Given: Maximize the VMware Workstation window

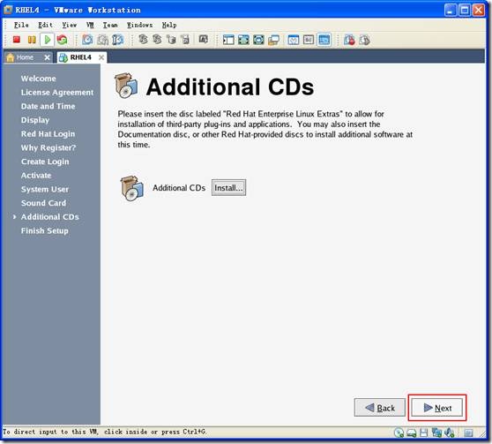Looking at the screenshot, I should point(465,10).
